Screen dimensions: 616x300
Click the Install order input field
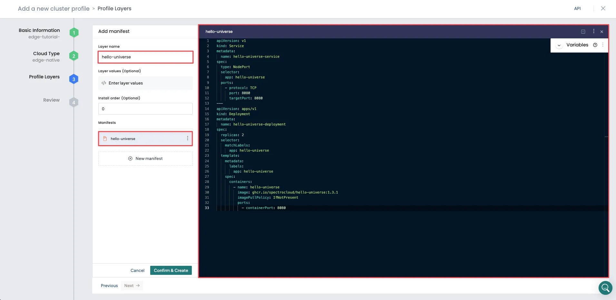click(x=145, y=109)
